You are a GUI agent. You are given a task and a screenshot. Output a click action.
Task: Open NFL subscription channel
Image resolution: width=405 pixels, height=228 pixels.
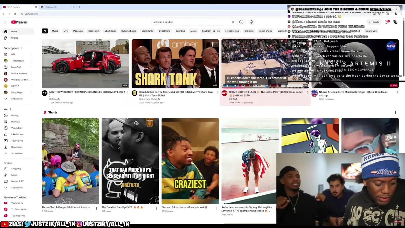click(13, 54)
